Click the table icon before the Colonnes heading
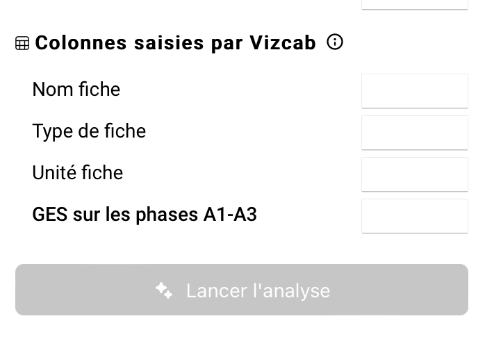This screenshot has height=339, width=485. (x=22, y=44)
